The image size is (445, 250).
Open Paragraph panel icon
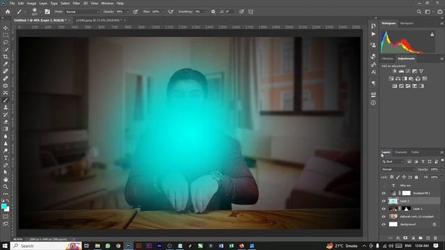tap(373, 83)
